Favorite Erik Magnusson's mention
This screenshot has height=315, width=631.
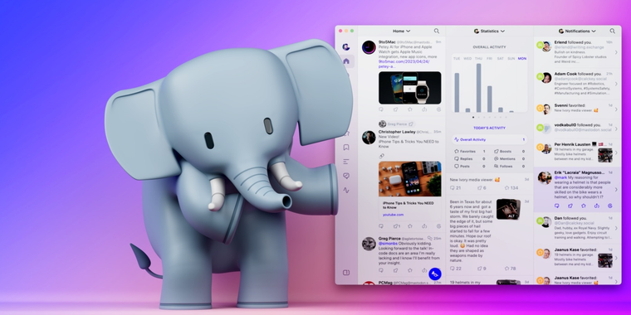(584, 206)
